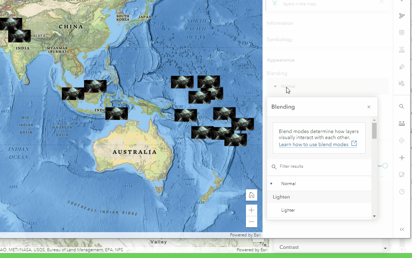The height and width of the screenshot is (258, 412).
Task: Open the Measurement ruler tool
Action: click(401, 124)
